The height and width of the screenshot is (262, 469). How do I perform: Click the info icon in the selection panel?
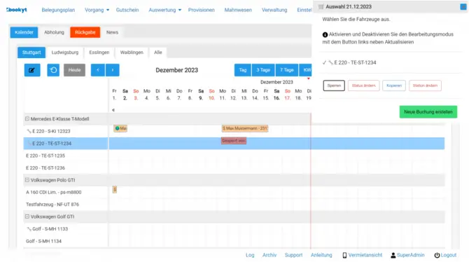pos(325,35)
